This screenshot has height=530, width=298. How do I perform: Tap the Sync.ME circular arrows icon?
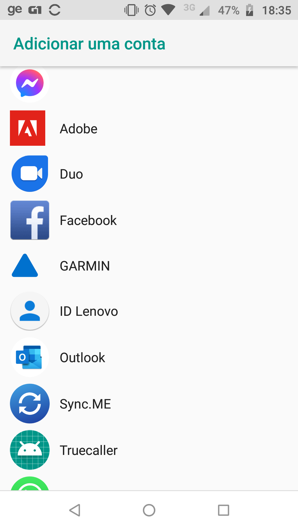pyautogui.click(x=30, y=404)
